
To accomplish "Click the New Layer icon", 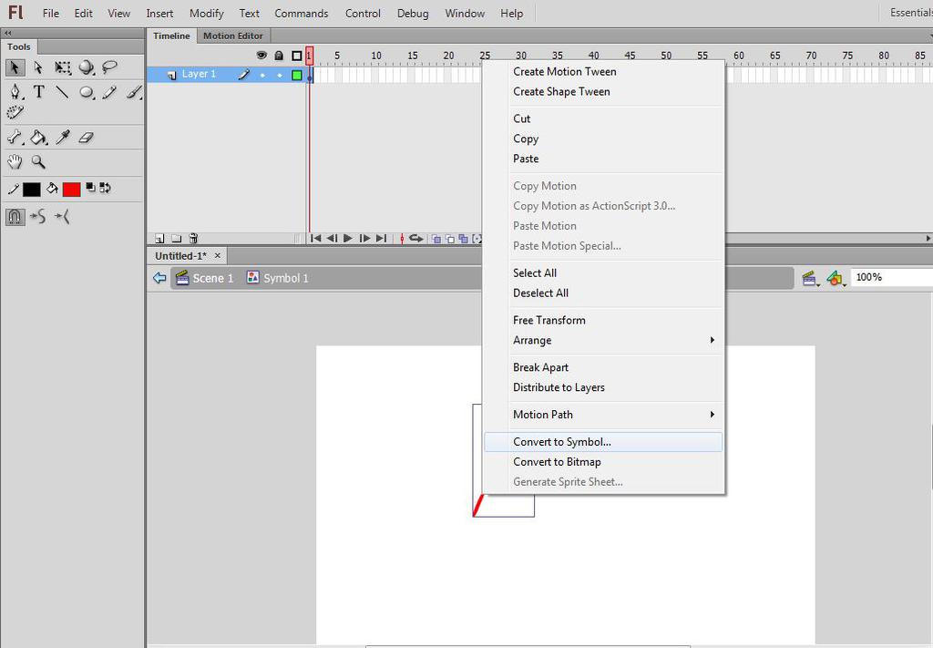I will (159, 238).
